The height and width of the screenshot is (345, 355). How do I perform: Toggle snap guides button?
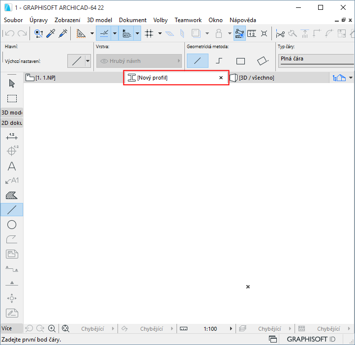click(x=104, y=33)
